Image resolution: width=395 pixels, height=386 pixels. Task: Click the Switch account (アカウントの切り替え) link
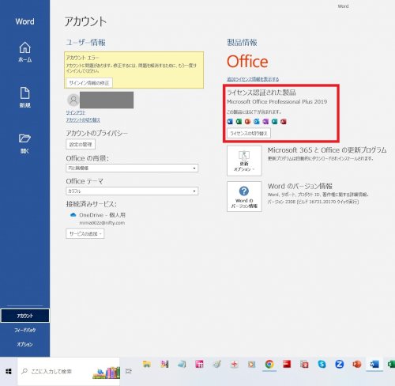[x=83, y=120]
